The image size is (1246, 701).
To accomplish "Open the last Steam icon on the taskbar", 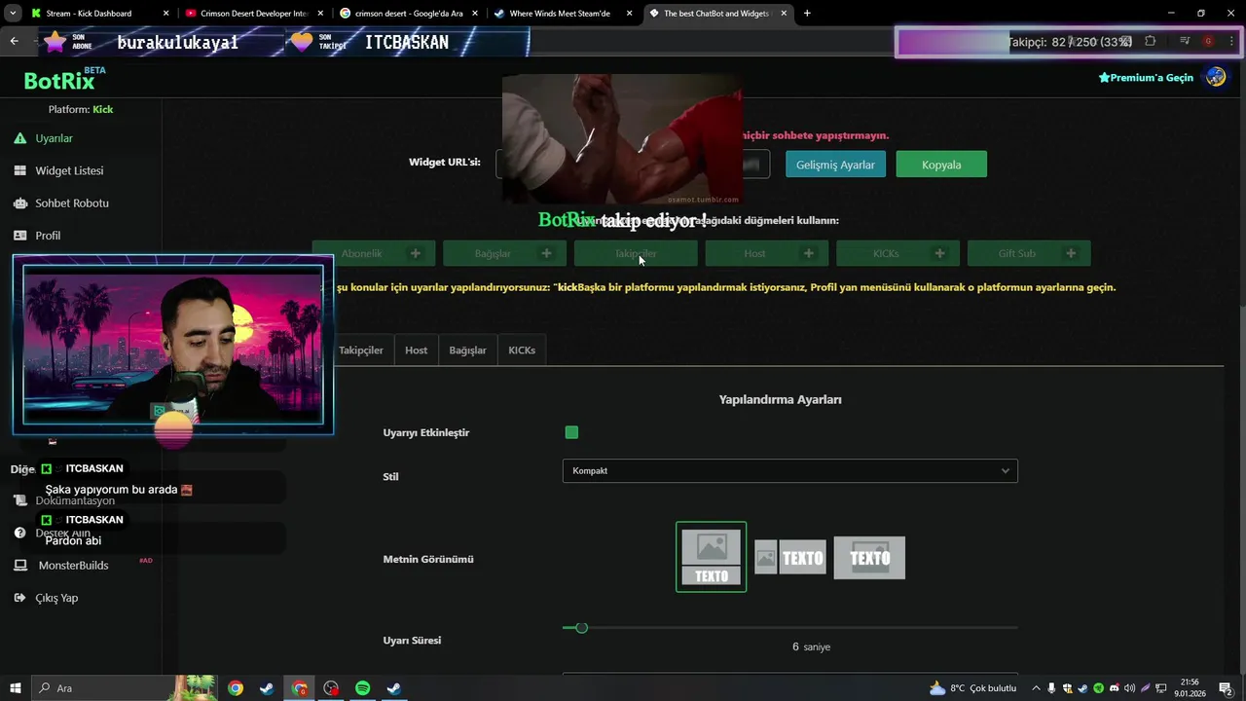I will tap(394, 688).
